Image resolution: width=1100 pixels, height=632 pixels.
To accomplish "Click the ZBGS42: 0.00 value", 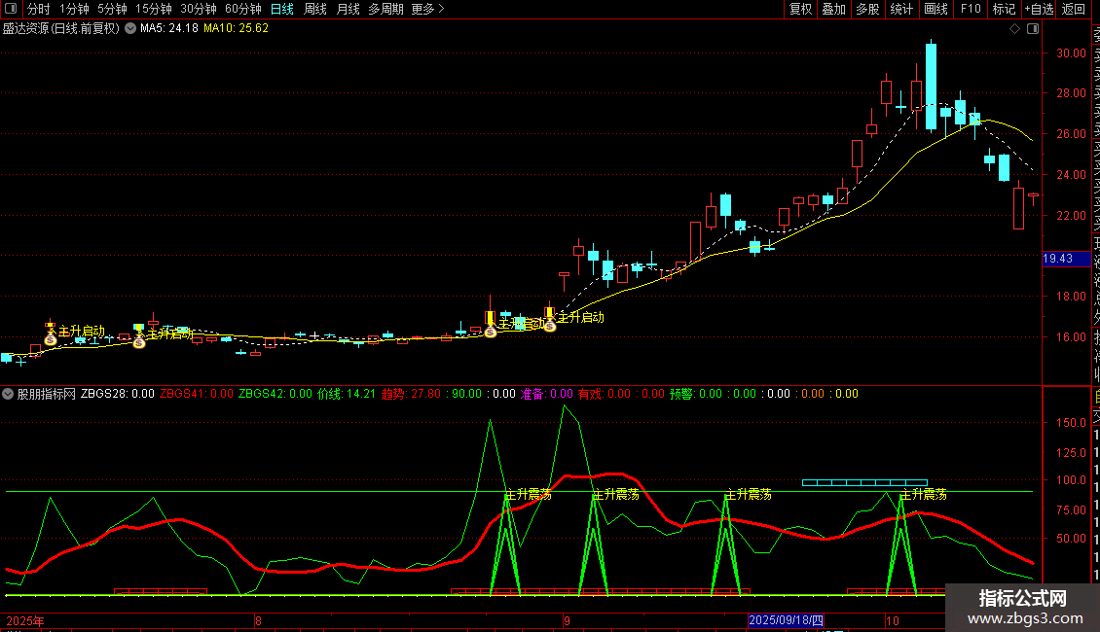I will coord(275,394).
